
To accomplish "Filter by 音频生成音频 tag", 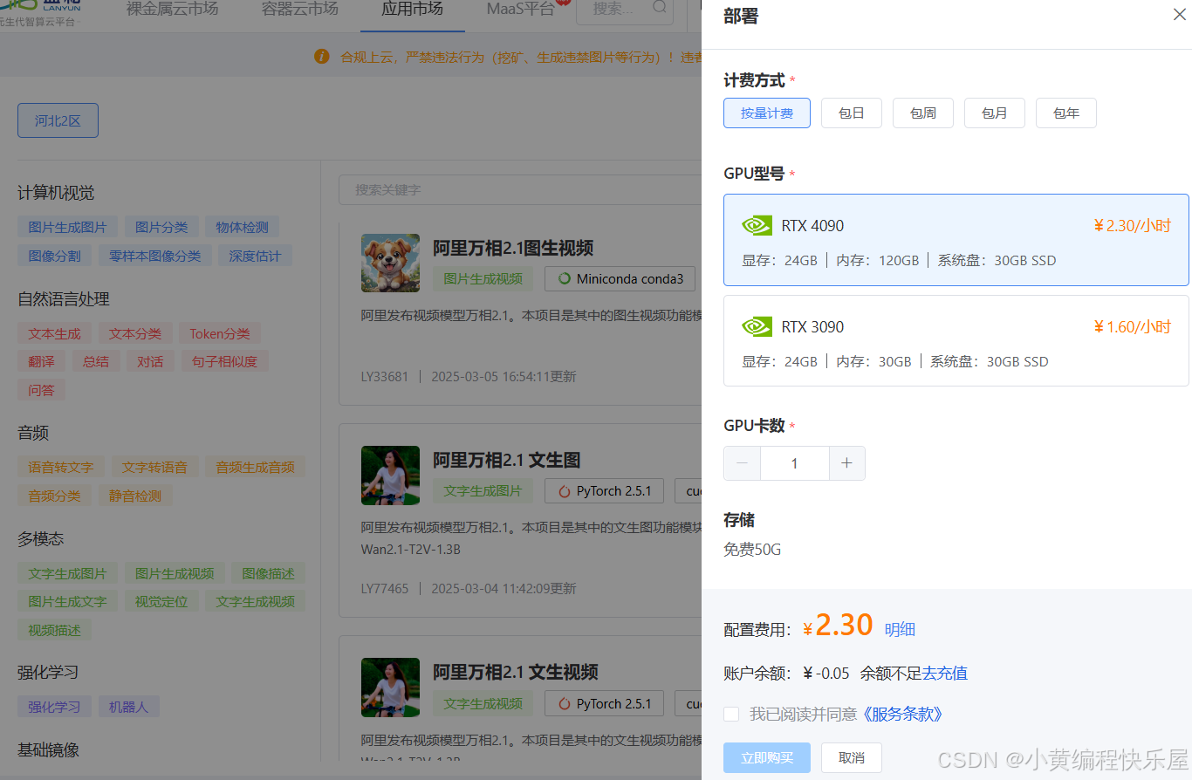I will pos(255,467).
